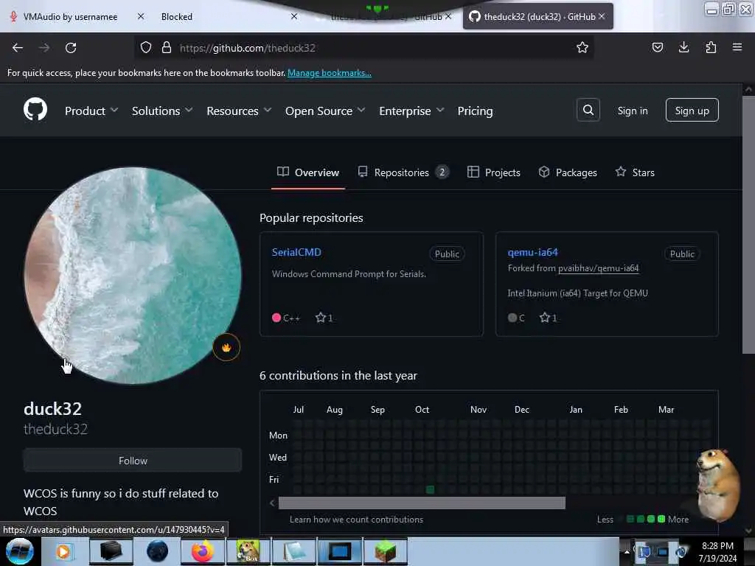Image resolution: width=755 pixels, height=566 pixels.
Task: Expand the Open Source dropdown menu
Action: [x=325, y=111]
